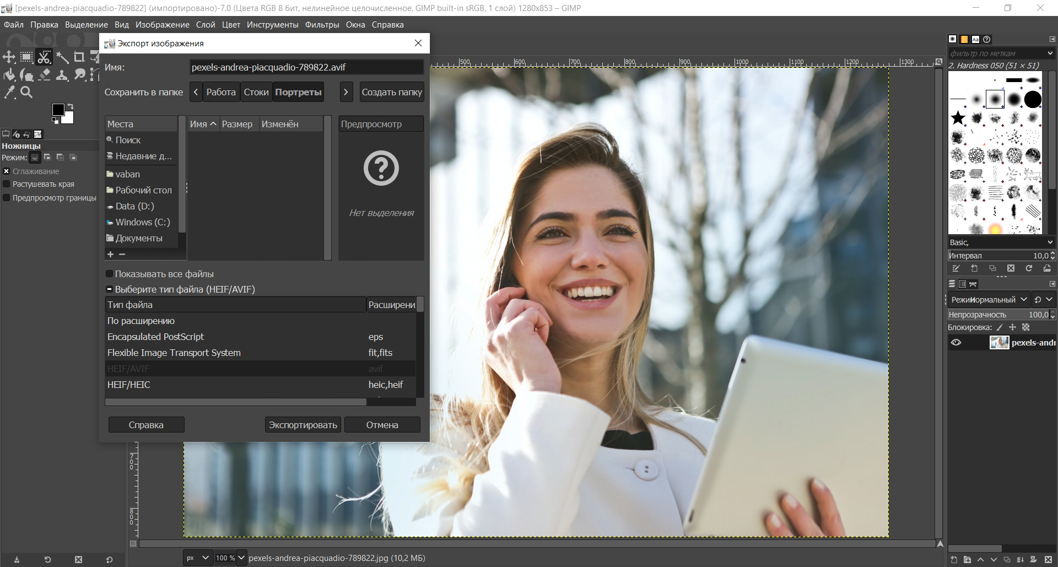Click the Имя filename input field
Viewport: 1058px width, 567px height.
(306, 67)
